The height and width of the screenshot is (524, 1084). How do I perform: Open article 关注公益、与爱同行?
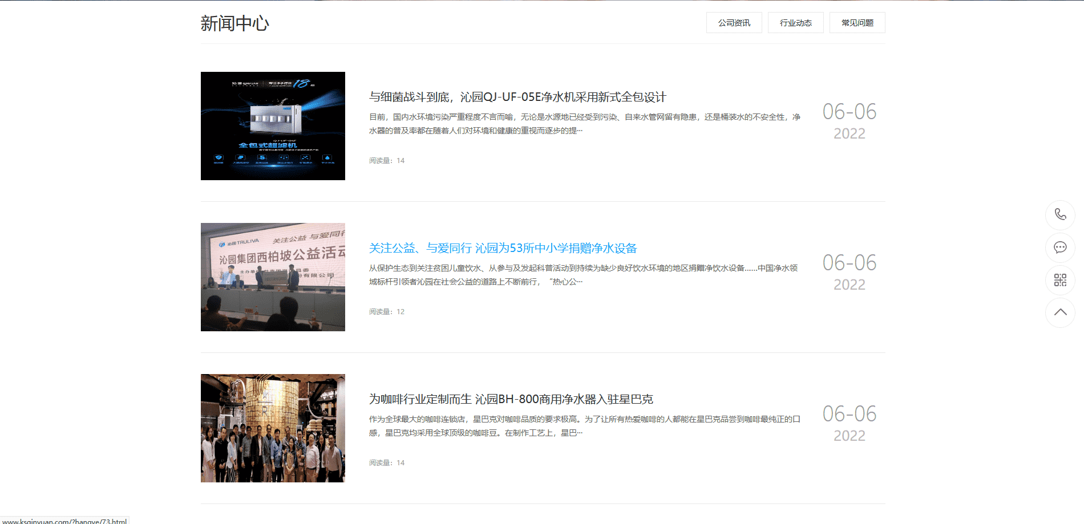[502, 249]
